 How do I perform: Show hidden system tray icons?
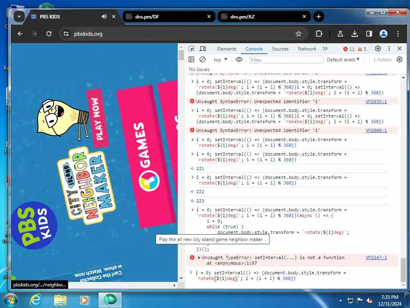(340, 300)
